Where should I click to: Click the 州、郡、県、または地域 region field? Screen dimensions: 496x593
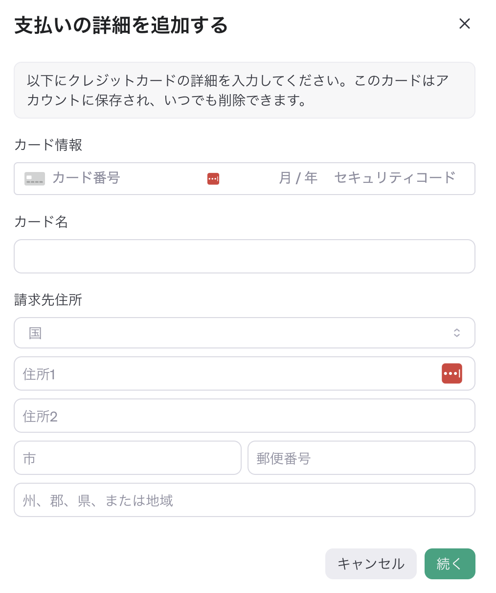[x=245, y=500]
